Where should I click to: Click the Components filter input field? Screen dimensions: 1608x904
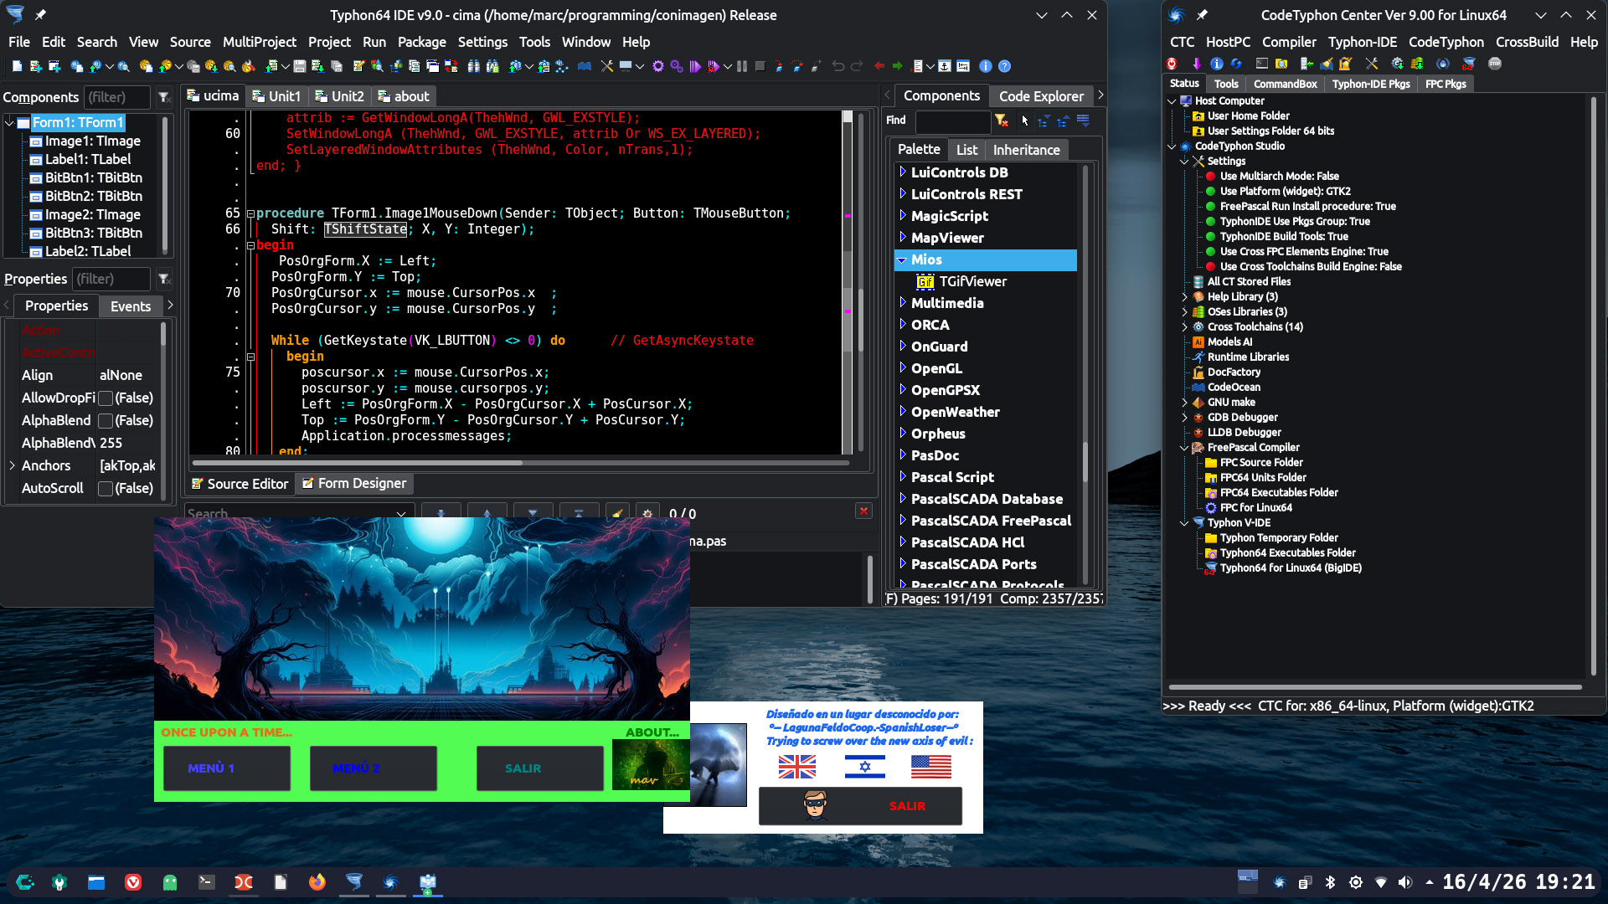pos(117,97)
